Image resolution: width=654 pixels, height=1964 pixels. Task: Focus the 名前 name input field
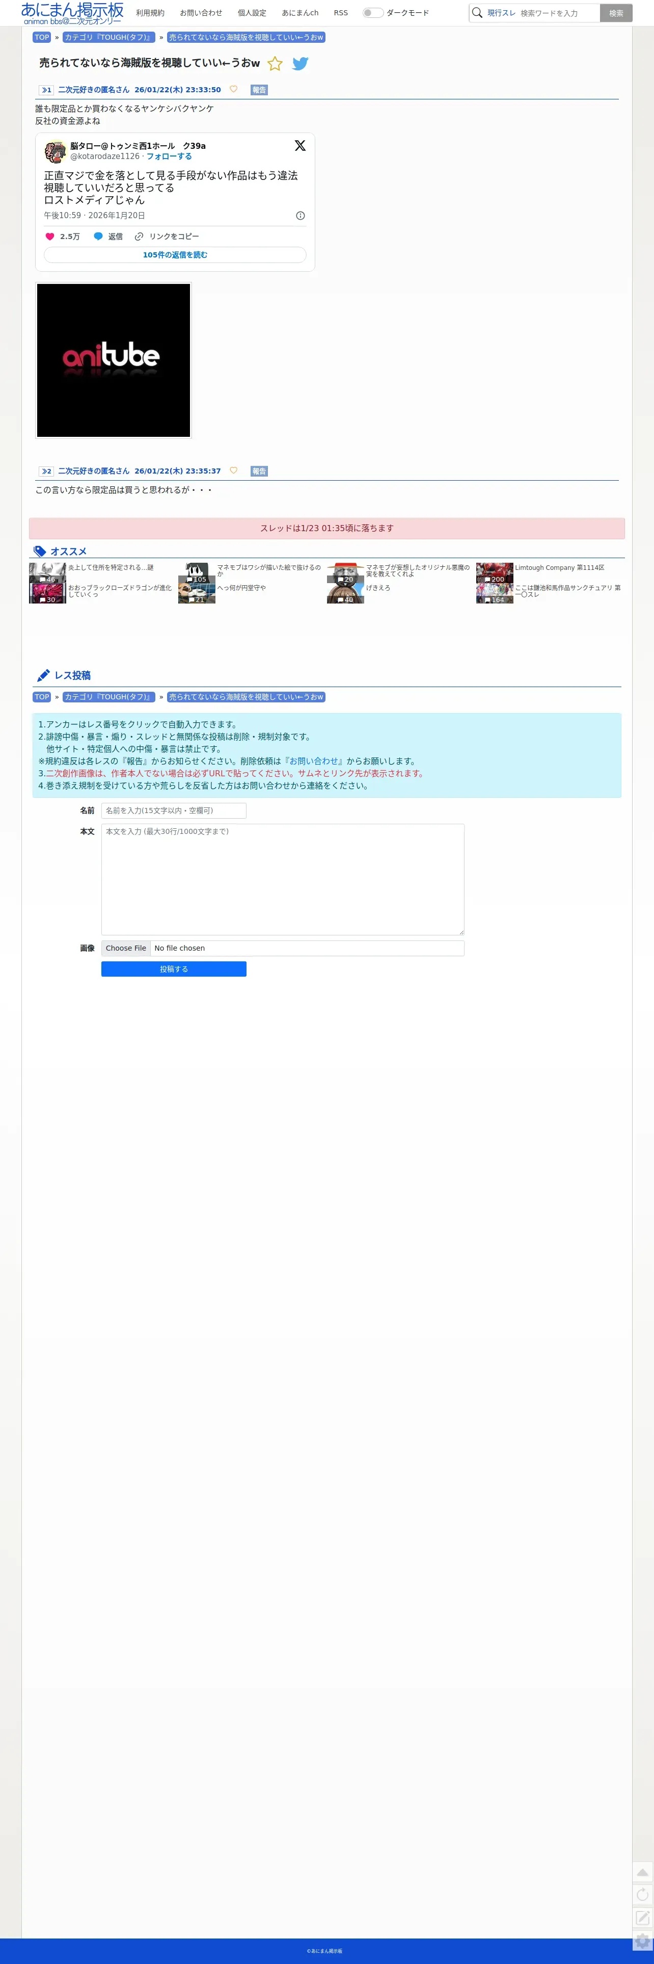click(x=174, y=810)
